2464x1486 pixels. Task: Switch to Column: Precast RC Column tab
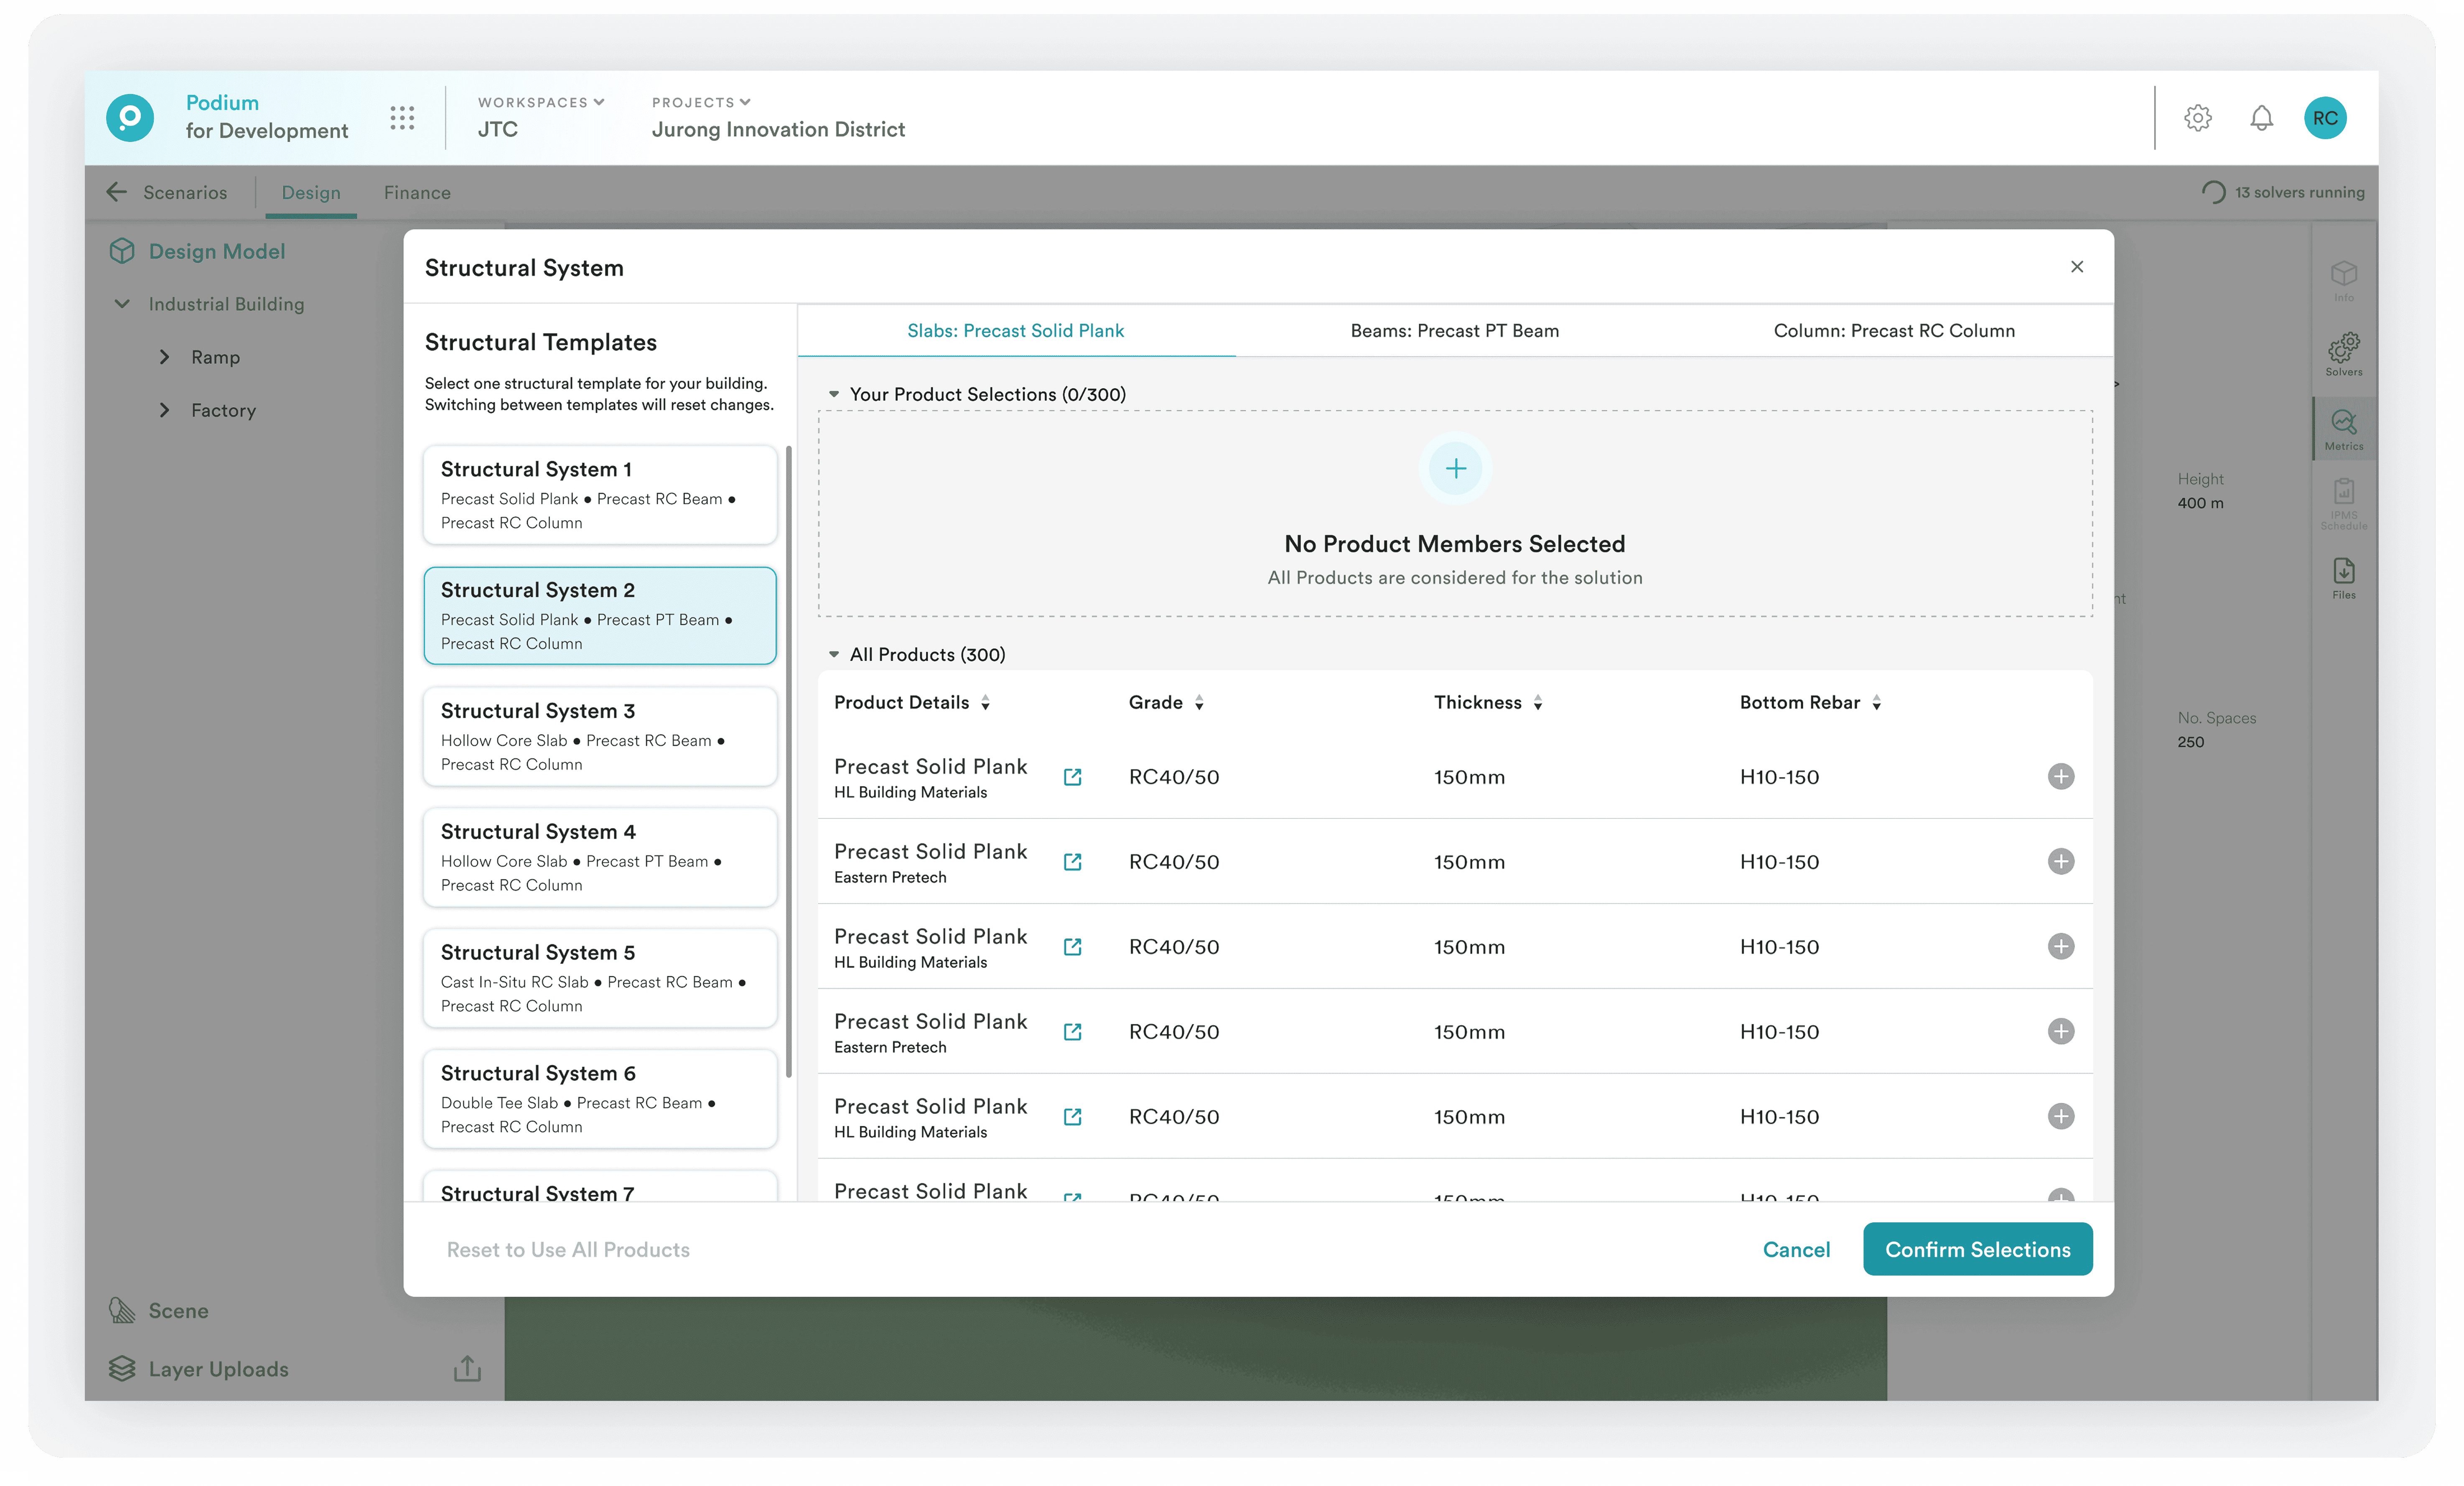coord(1893,331)
